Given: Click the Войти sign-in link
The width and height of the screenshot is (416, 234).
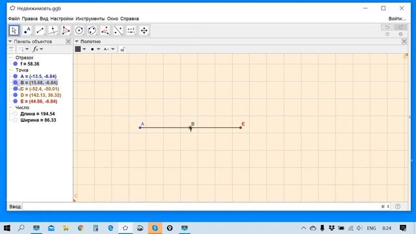Looking at the screenshot, I should pyautogui.click(x=397, y=19).
